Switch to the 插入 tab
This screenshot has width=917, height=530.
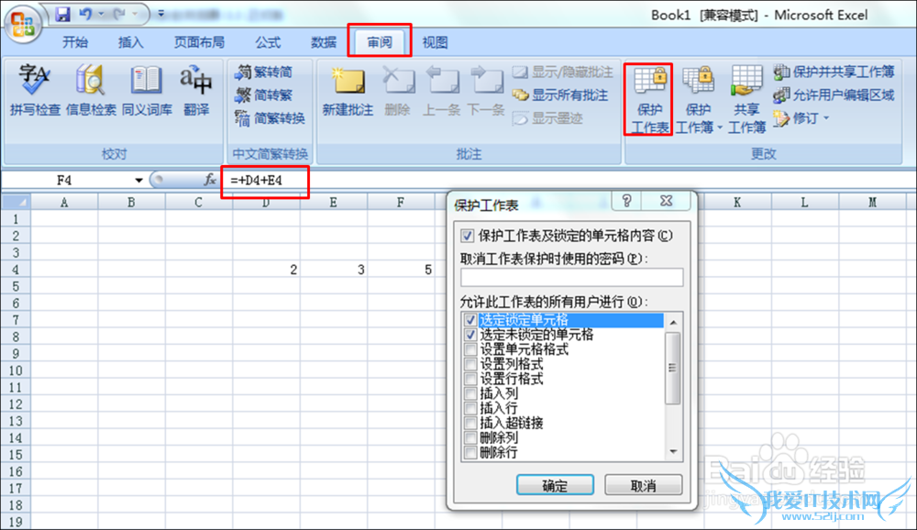(130, 42)
